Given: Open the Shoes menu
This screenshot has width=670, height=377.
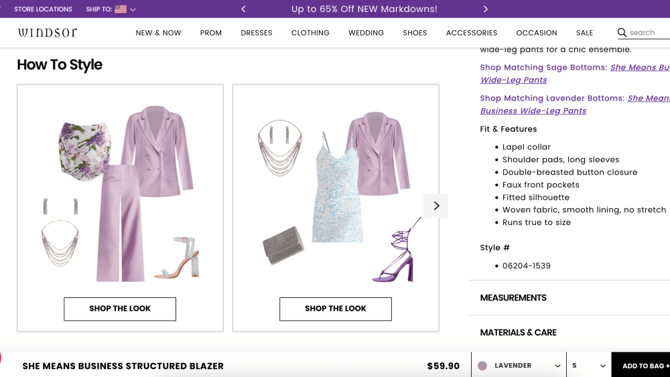Looking at the screenshot, I should click(x=415, y=33).
